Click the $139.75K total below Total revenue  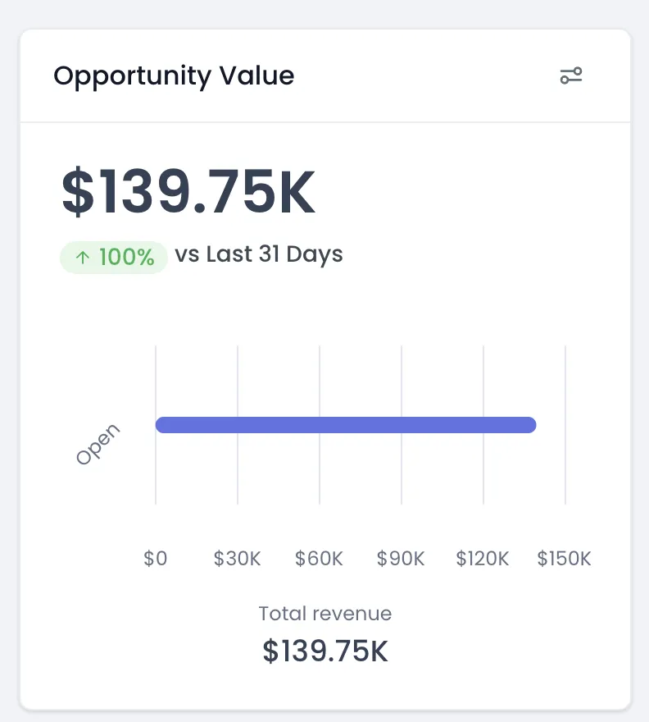[325, 651]
